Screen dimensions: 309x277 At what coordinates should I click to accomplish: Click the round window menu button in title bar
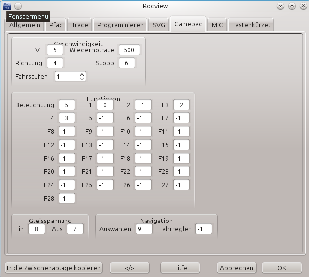point(18,6)
